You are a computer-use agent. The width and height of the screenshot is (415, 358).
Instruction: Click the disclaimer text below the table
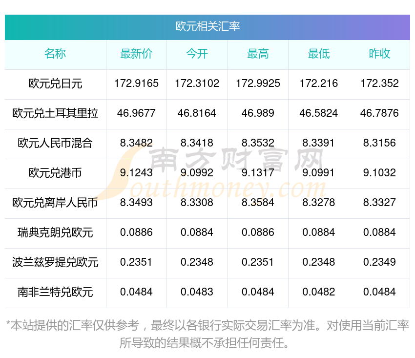(207, 334)
